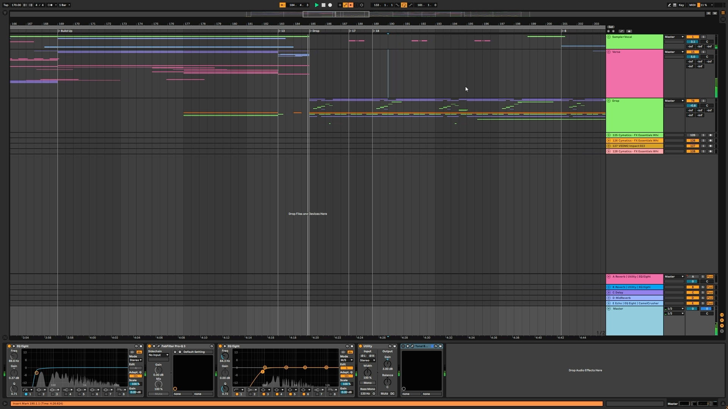
Task: Toggle FabFilter Pro-Q 3 device on/off
Action: pyautogui.click(x=149, y=346)
